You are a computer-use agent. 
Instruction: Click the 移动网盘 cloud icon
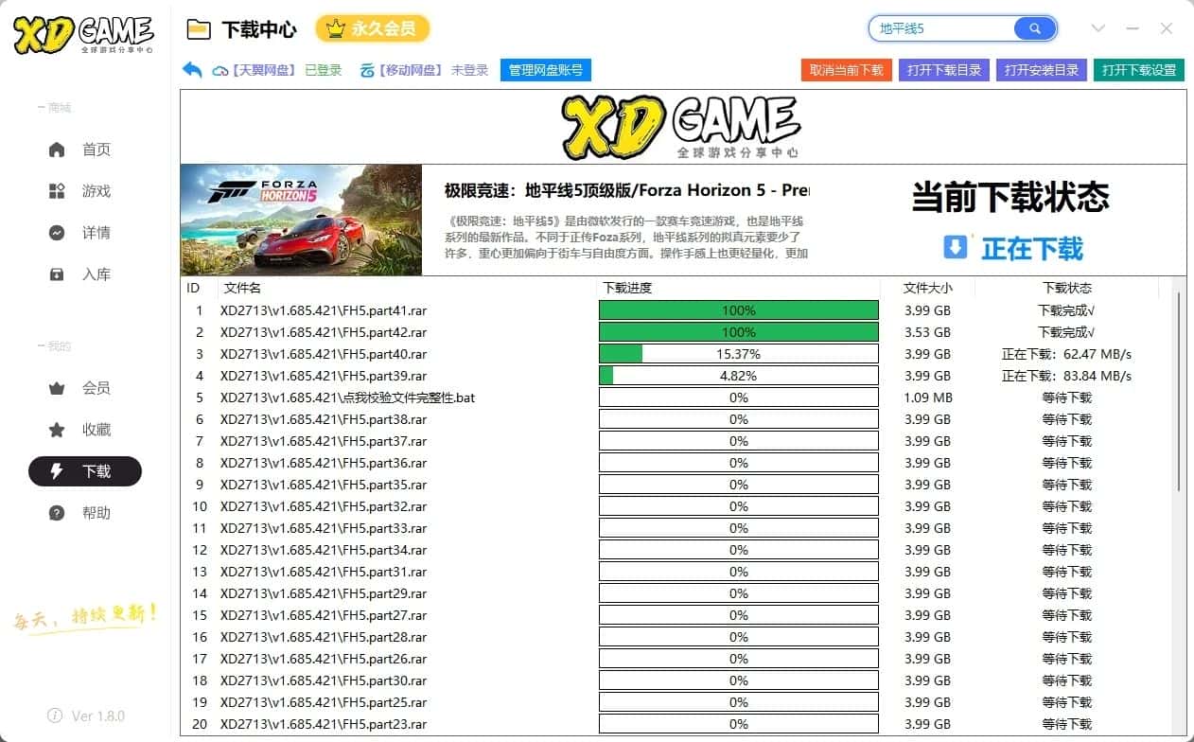pos(367,70)
